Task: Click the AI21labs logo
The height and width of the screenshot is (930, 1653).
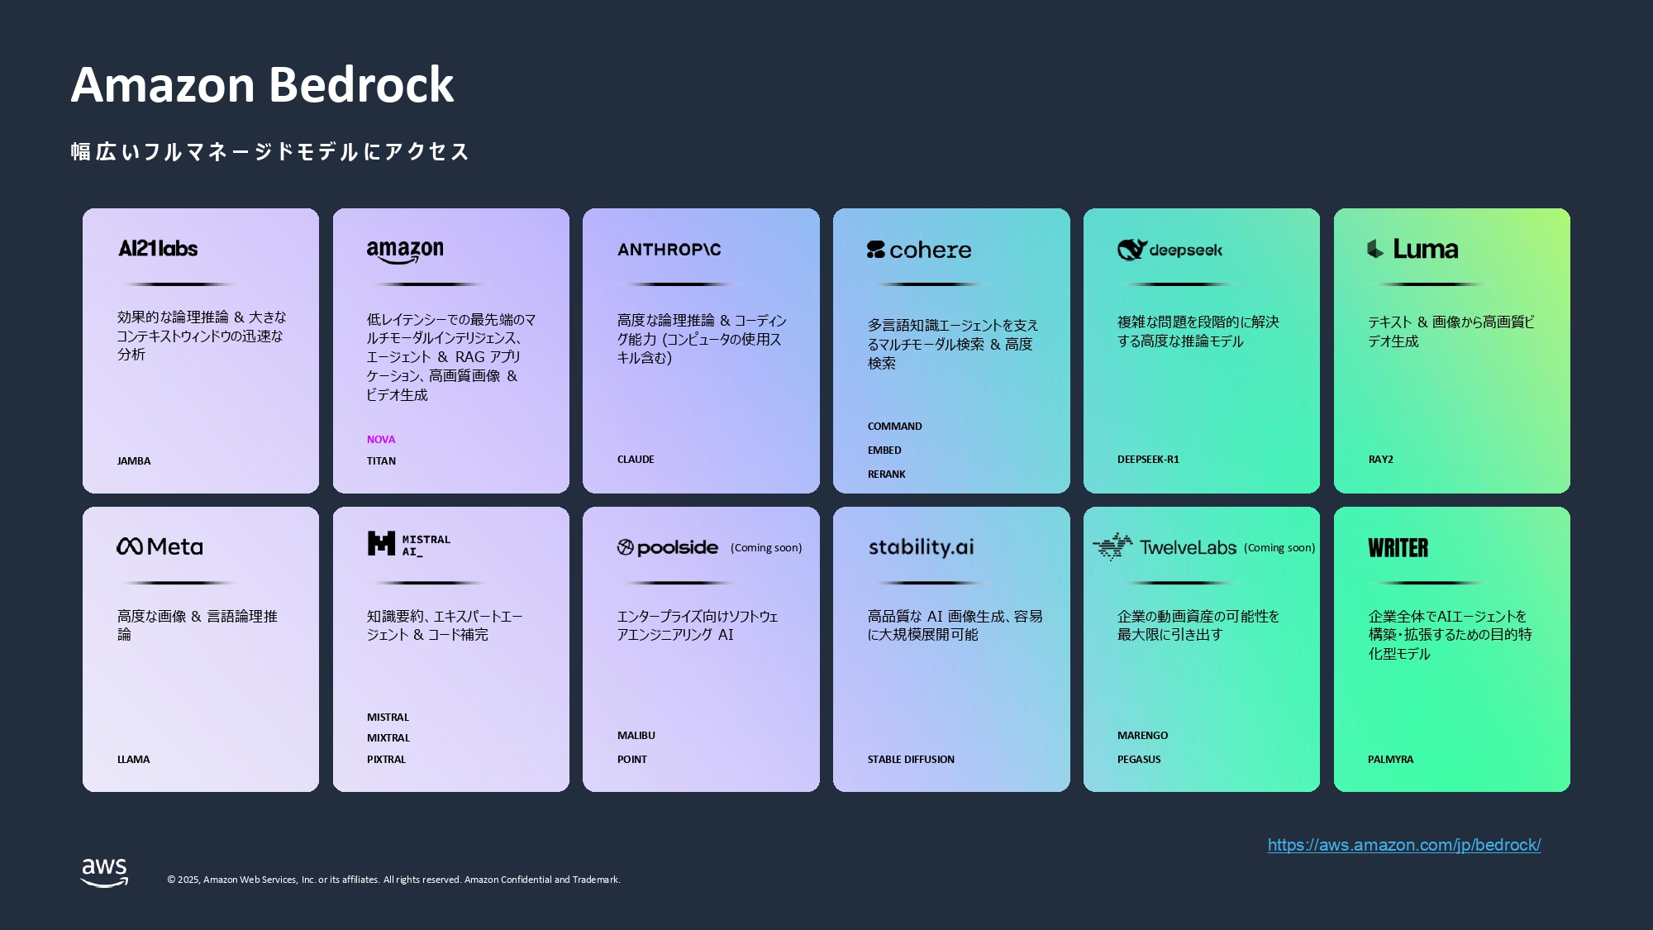Action: [158, 249]
